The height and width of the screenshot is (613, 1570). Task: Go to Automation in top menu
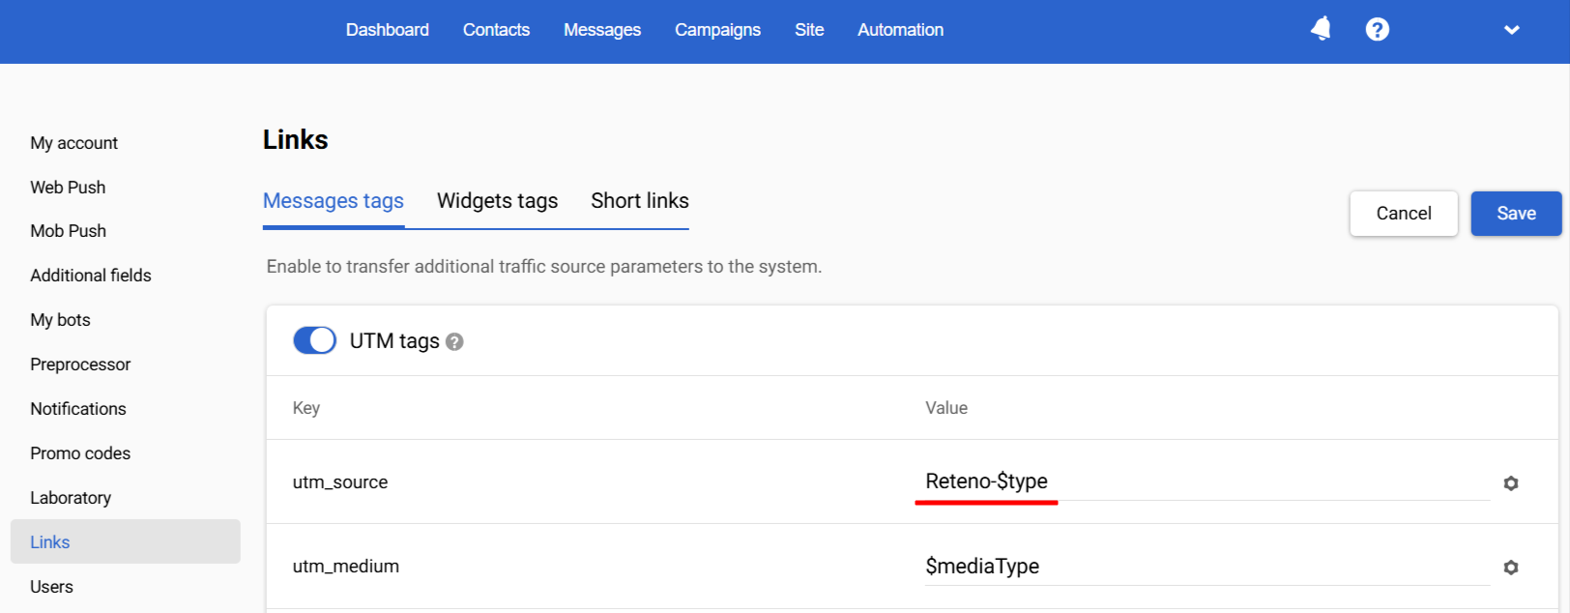click(900, 30)
